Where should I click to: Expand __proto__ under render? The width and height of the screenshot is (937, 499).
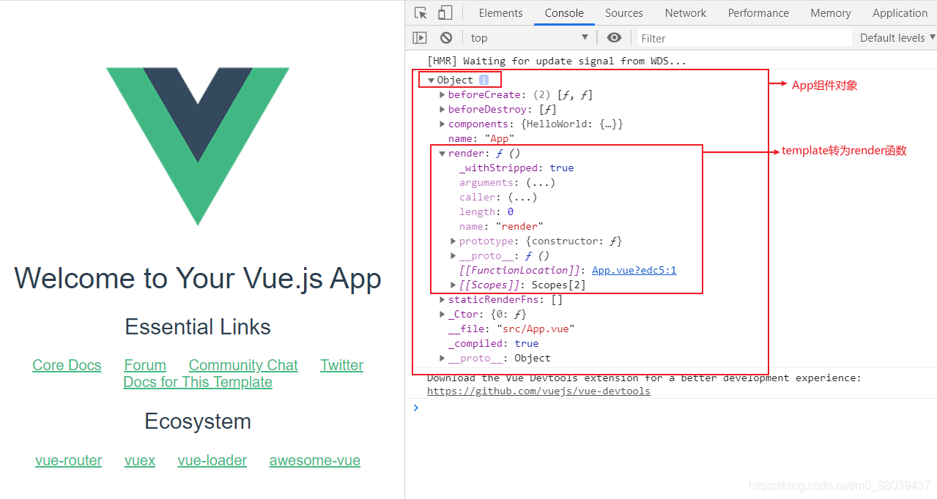click(x=453, y=256)
